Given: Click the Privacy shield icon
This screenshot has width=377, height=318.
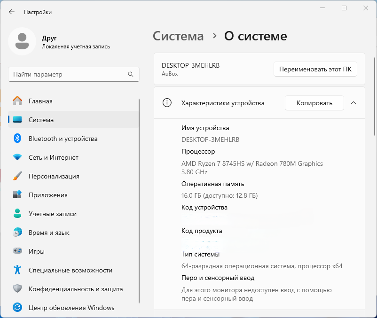Looking at the screenshot, I should (17, 289).
